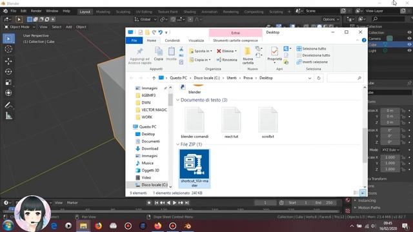Click Rinomina in the Organizza group
Image resolution: width=413 pixels, height=232 pixels.
click(x=227, y=60)
